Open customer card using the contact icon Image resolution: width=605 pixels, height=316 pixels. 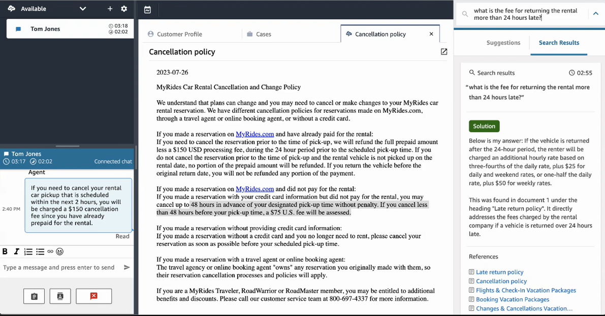coord(60,296)
